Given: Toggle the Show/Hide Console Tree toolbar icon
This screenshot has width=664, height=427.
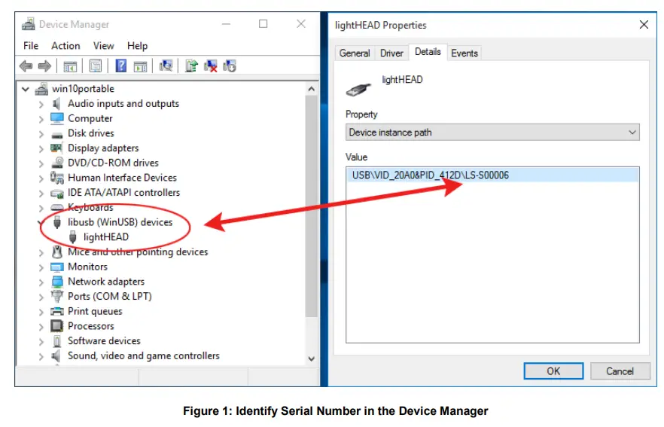Looking at the screenshot, I should (x=70, y=66).
